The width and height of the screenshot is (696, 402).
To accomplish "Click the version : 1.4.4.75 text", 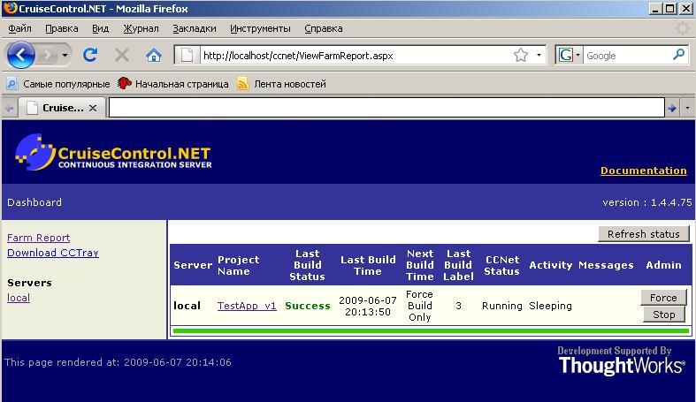I will click(647, 202).
